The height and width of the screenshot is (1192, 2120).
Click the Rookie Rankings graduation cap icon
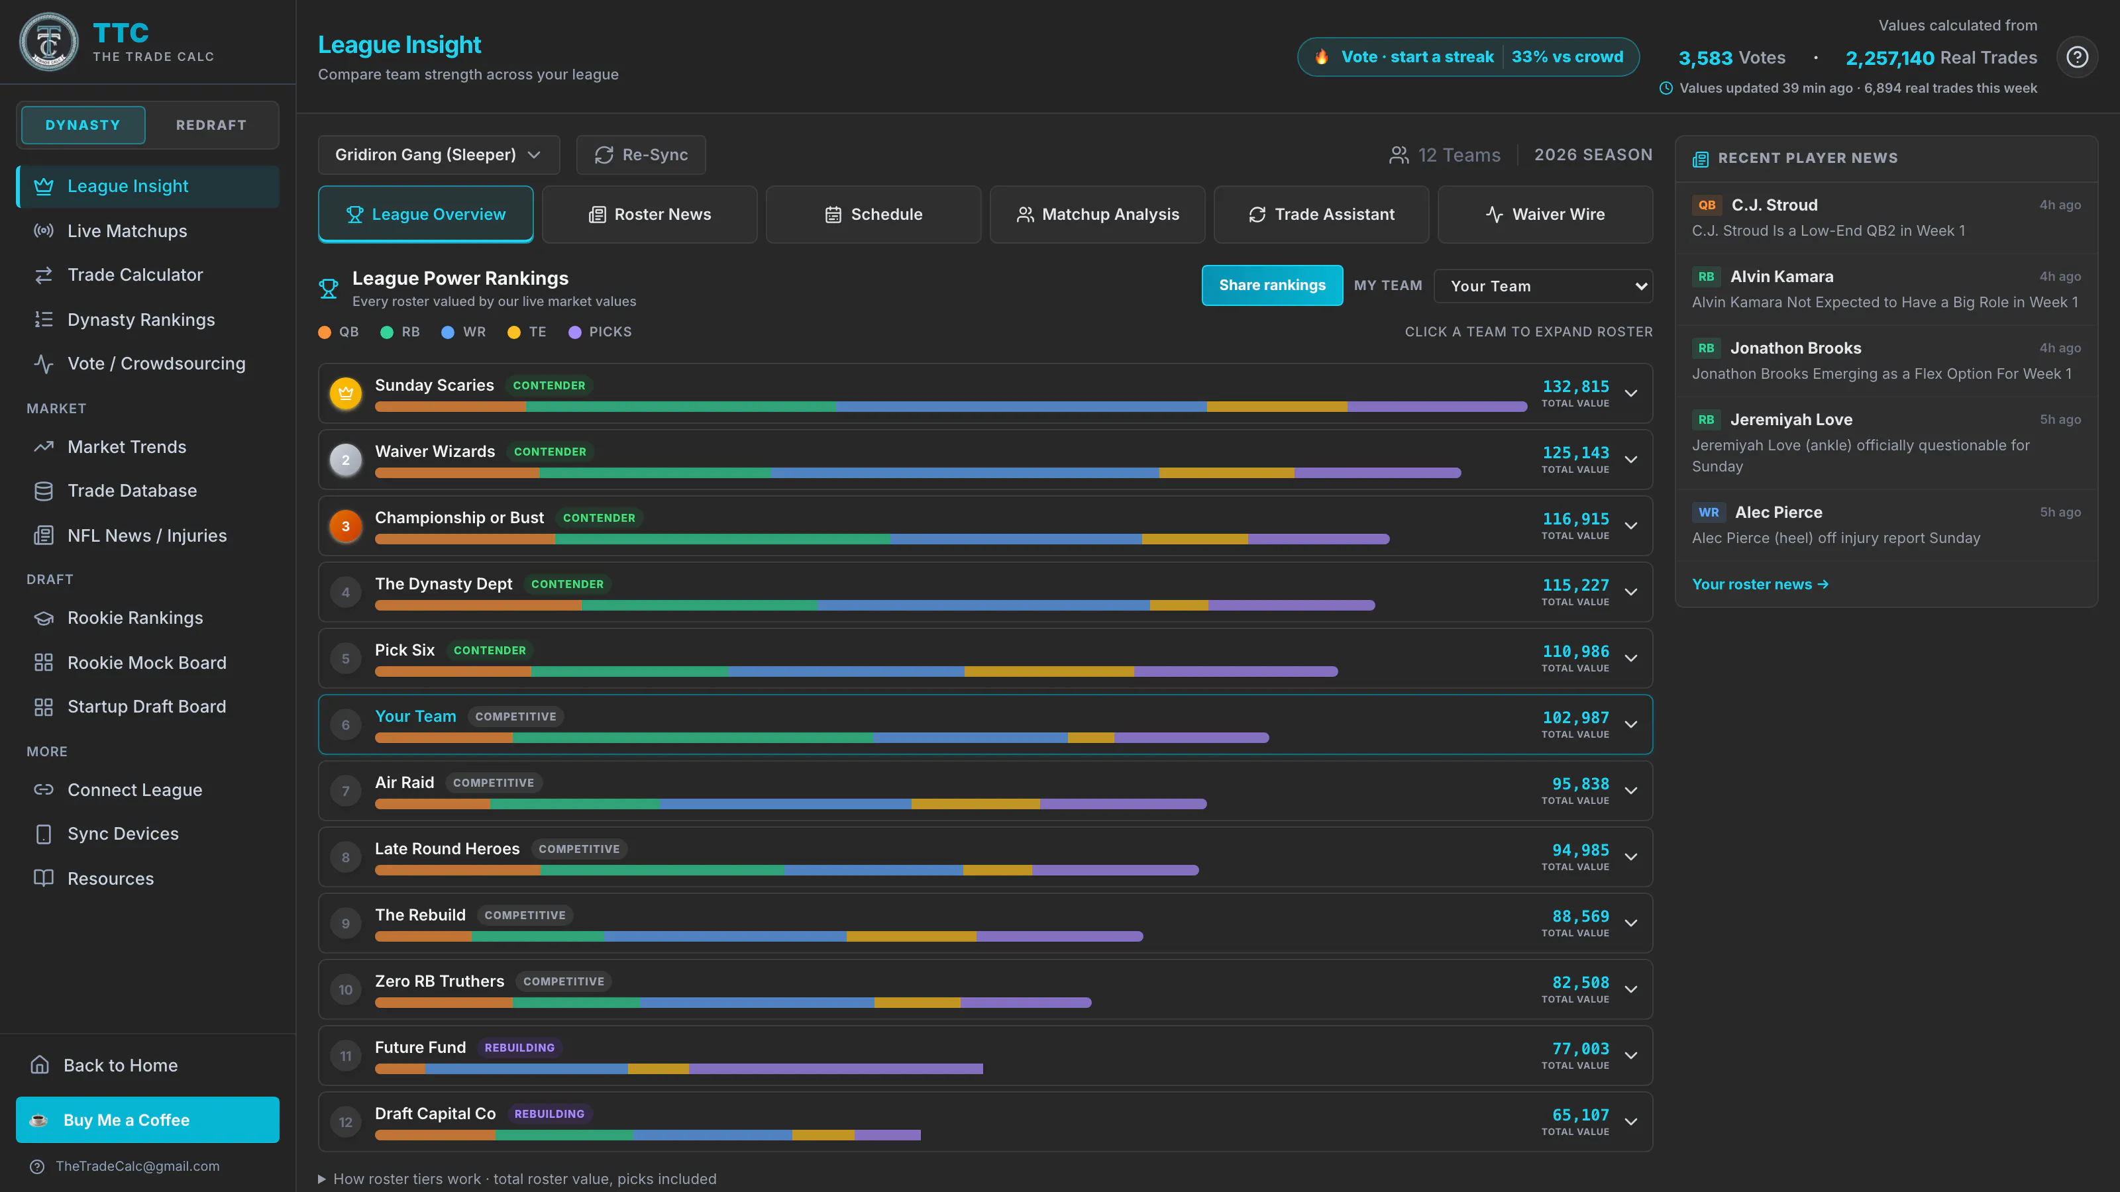44,618
